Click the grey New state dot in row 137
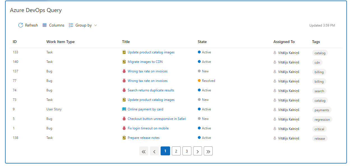 (x=199, y=71)
